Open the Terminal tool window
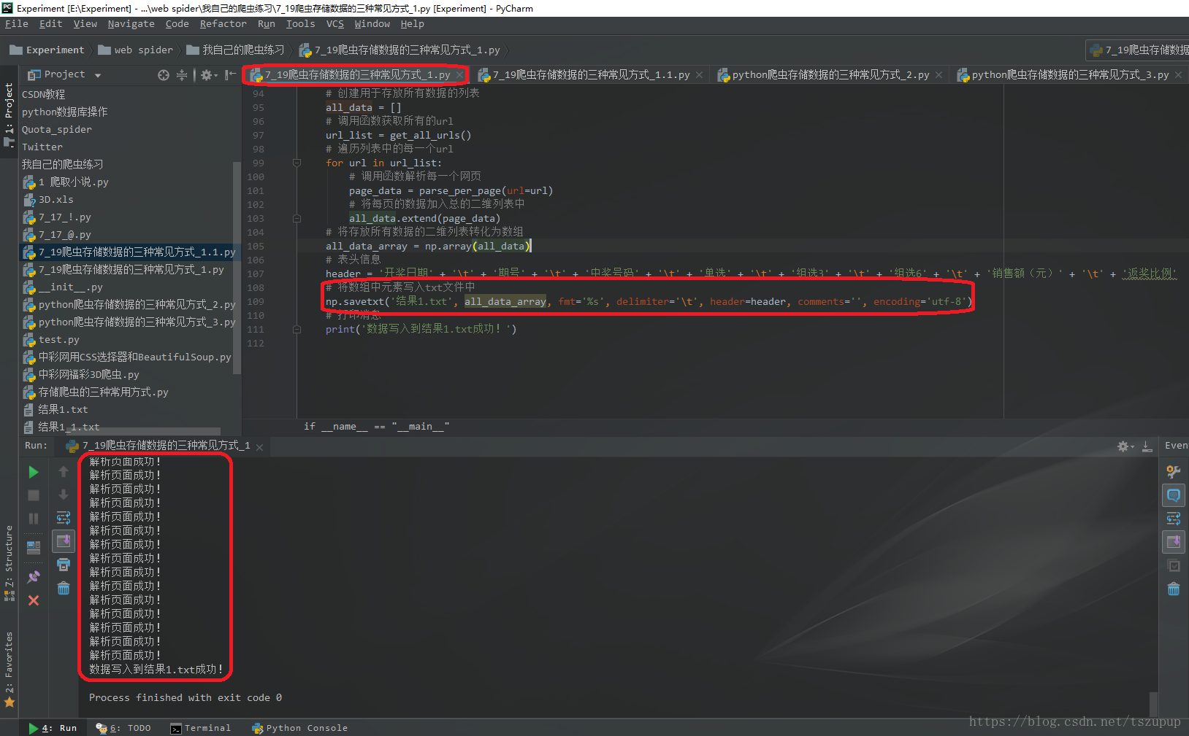The height and width of the screenshot is (736, 1189). tap(201, 727)
